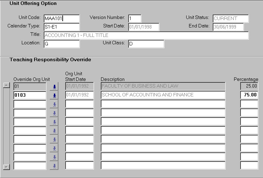Click the Faculty of Business and Law description
This screenshot has height=178, width=263.
[163, 86]
